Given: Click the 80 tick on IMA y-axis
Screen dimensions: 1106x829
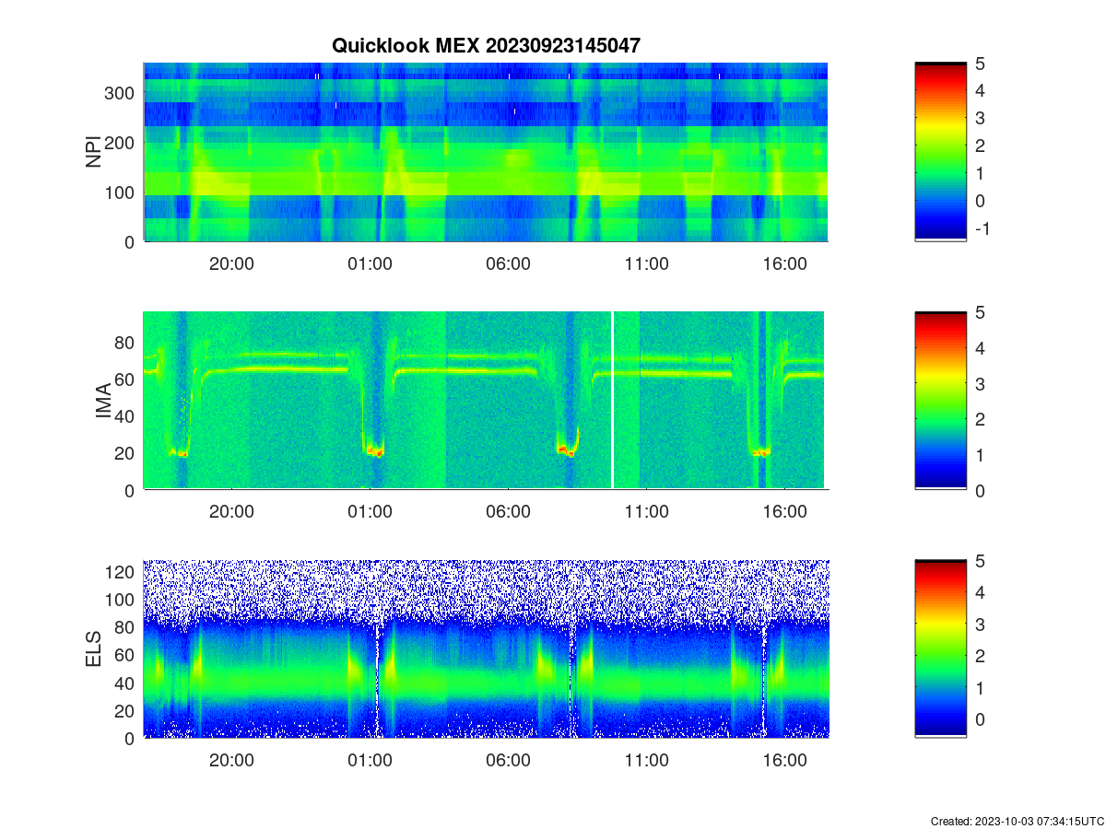Looking at the screenshot, I should (126, 343).
